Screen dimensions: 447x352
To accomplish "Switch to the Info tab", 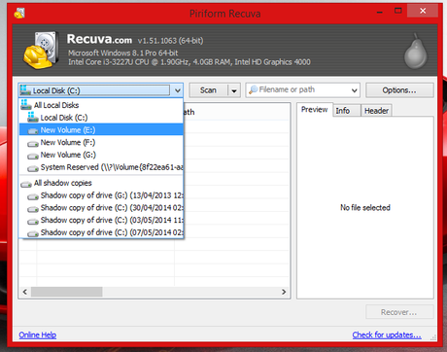I will pos(347,111).
